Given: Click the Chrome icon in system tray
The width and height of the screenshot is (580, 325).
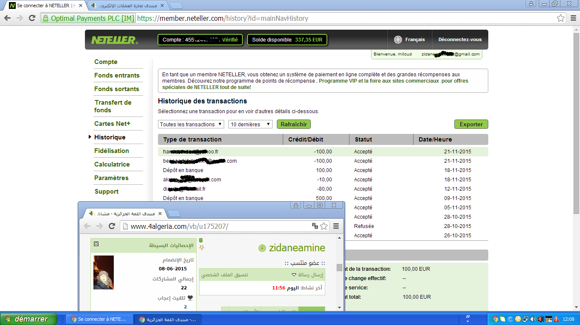Looking at the screenshot, I should [495, 319].
